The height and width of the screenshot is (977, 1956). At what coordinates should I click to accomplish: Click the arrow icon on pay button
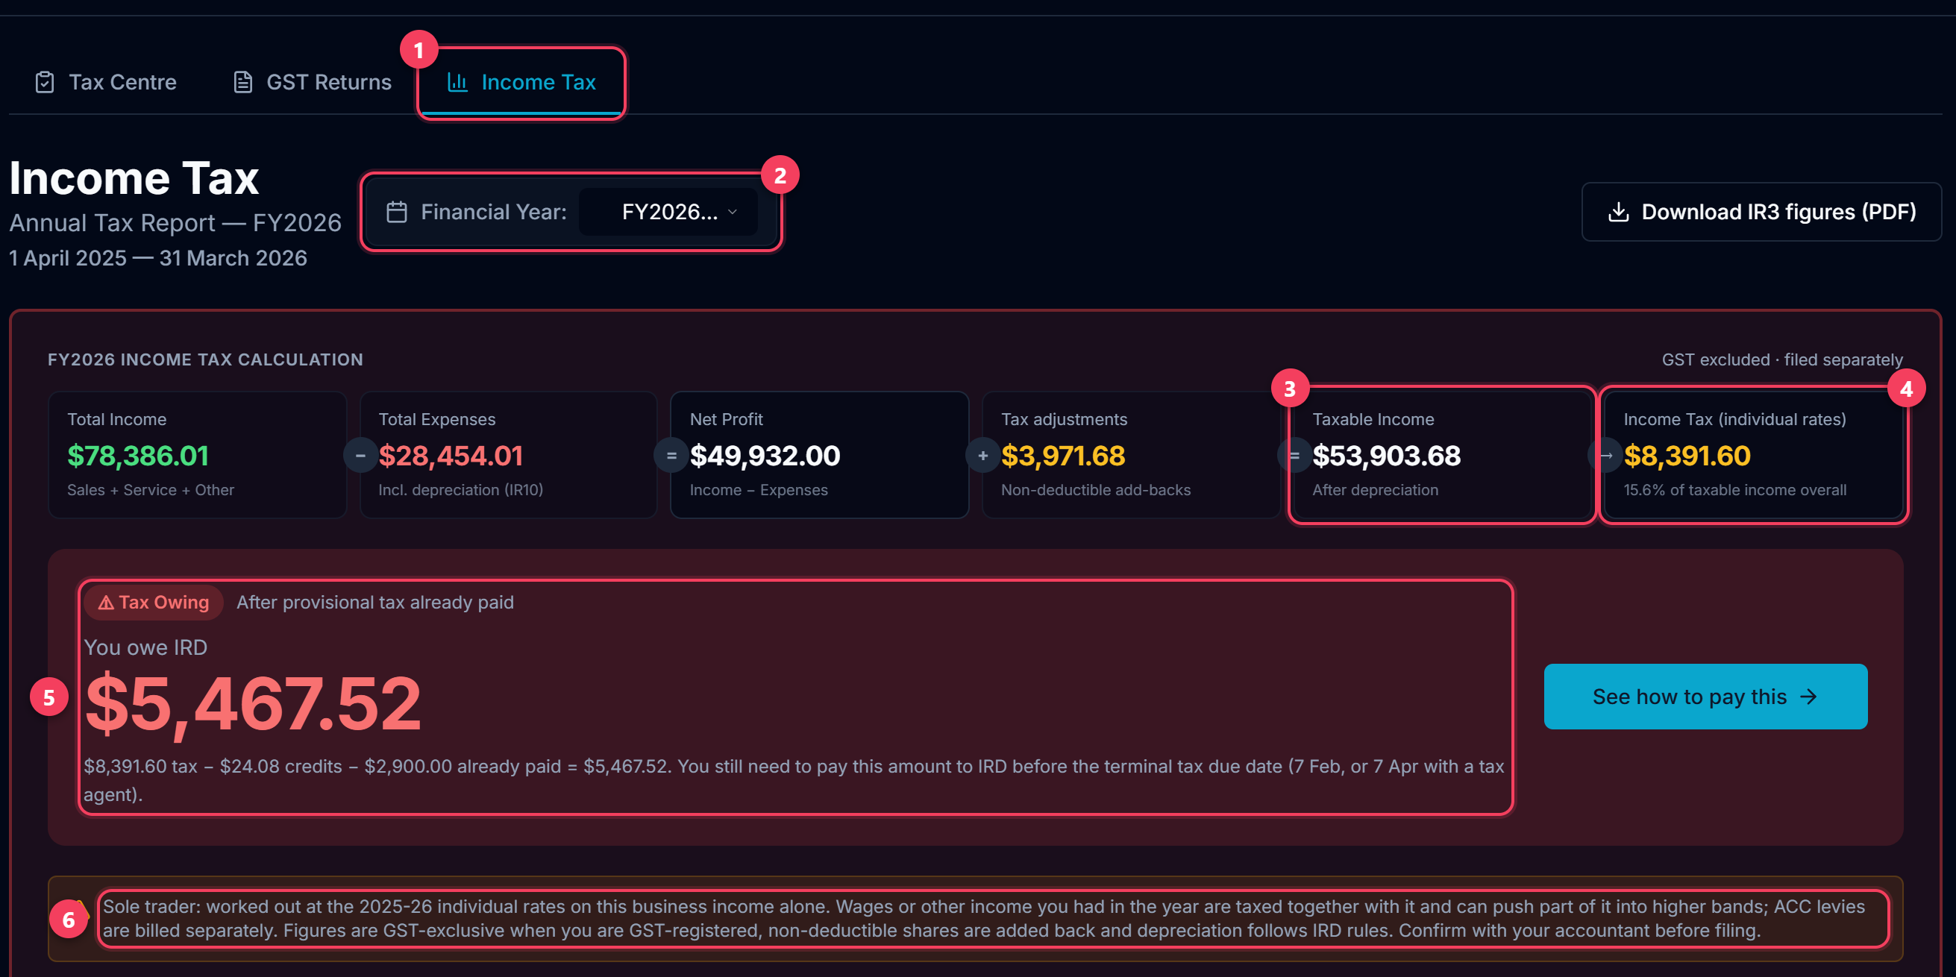[1810, 696]
